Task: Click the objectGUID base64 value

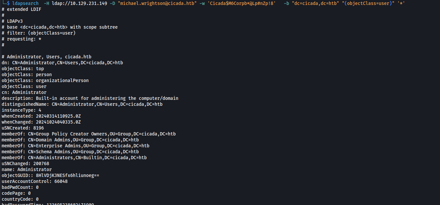Action: [x=68, y=175]
